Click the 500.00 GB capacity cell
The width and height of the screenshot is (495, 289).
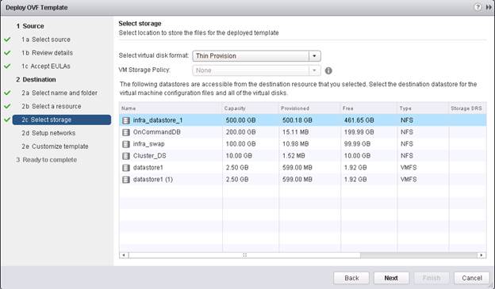(240, 120)
